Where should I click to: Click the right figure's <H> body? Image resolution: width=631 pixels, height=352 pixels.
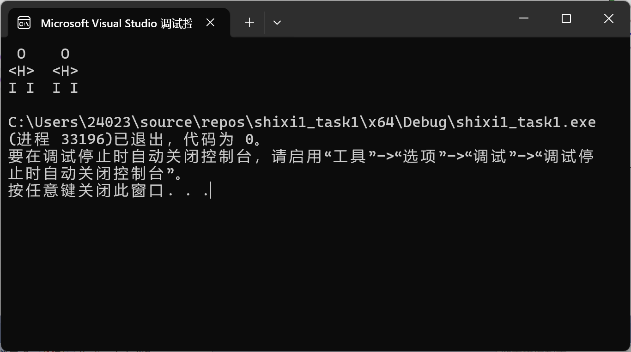(65, 71)
